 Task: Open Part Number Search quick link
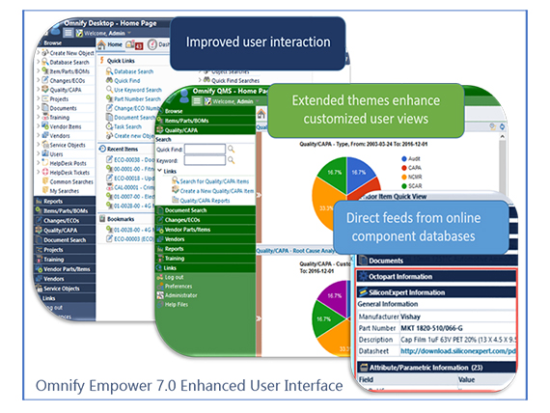point(137,99)
